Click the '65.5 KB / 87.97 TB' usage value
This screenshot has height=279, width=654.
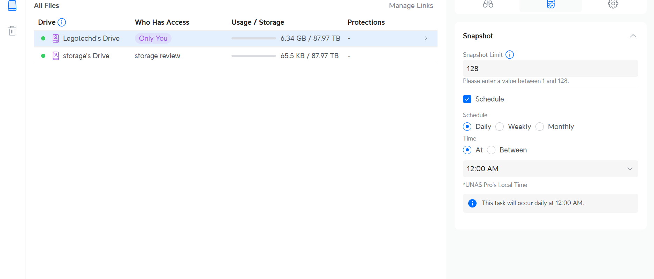pyautogui.click(x=310, y=56)
